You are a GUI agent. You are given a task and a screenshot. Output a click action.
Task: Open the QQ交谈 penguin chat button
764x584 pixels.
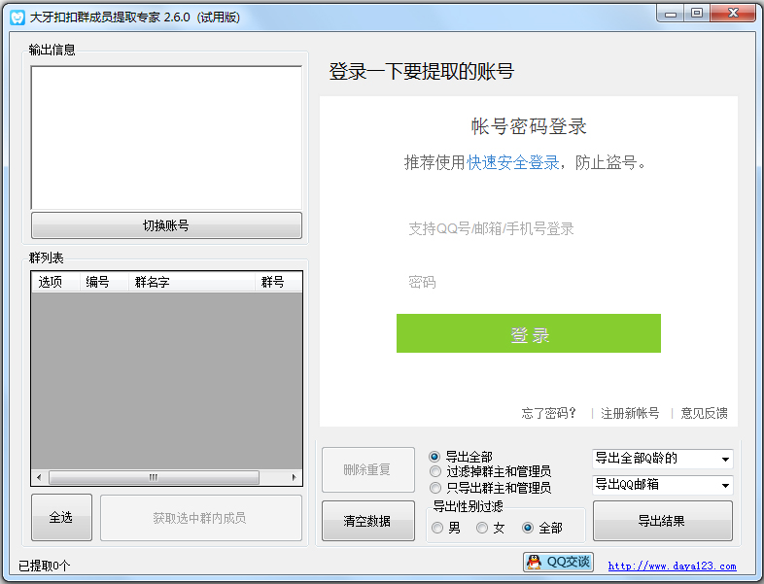pos(559,562)
